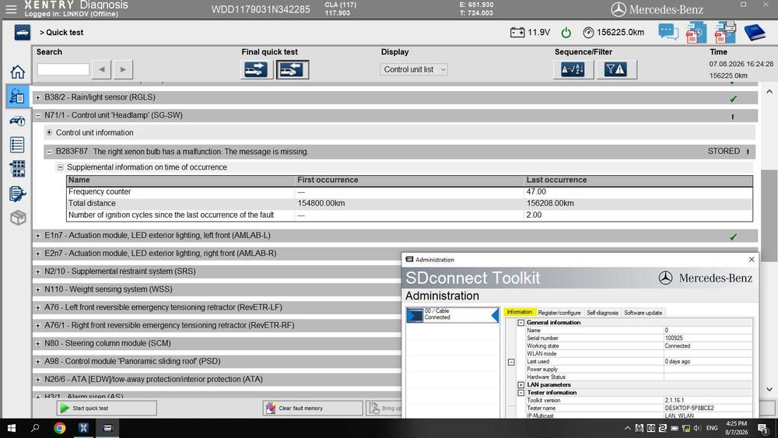Click second Final quick test icon
The image size is (778, 438).
click(293, 69)
